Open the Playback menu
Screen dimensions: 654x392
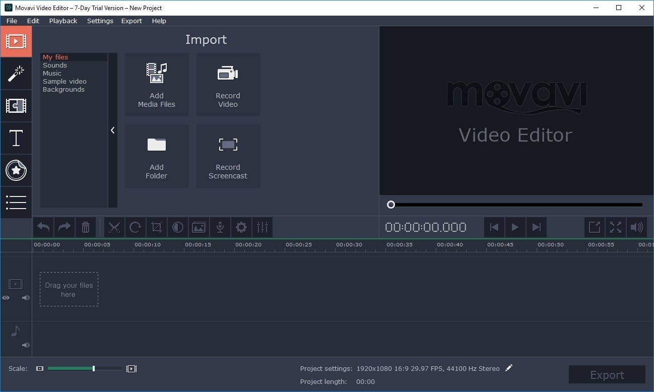63,21
